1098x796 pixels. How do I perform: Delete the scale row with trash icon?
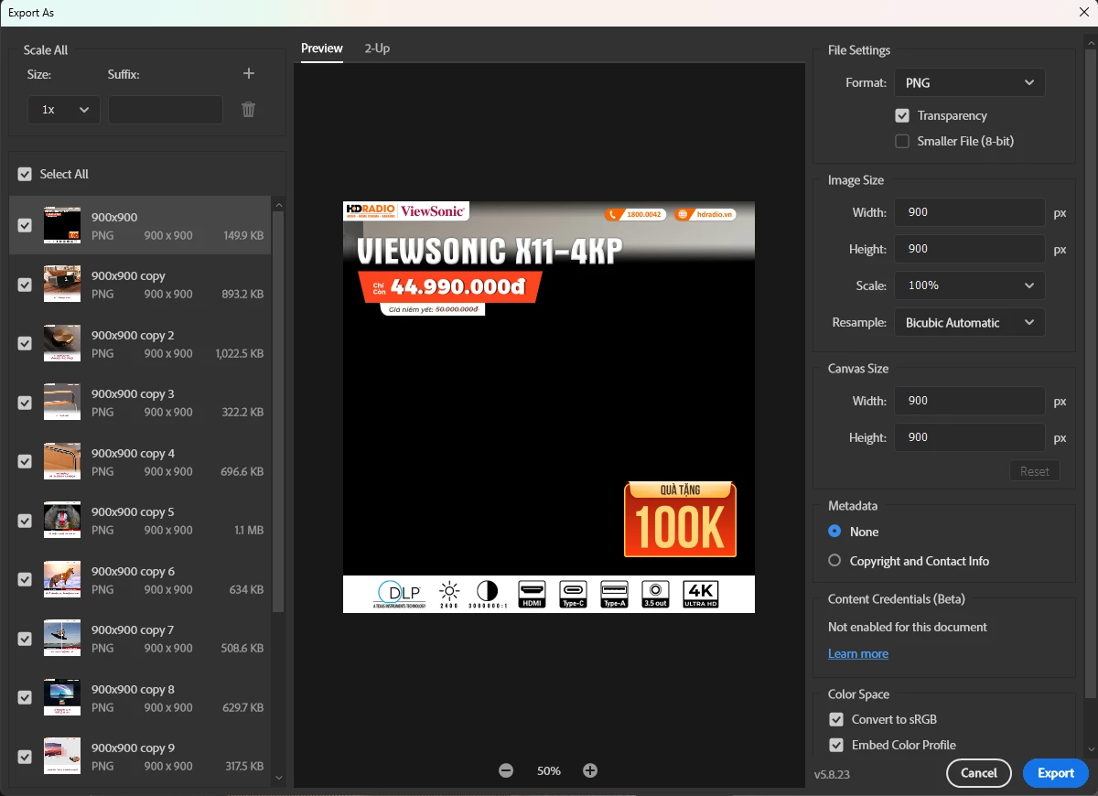248,110
